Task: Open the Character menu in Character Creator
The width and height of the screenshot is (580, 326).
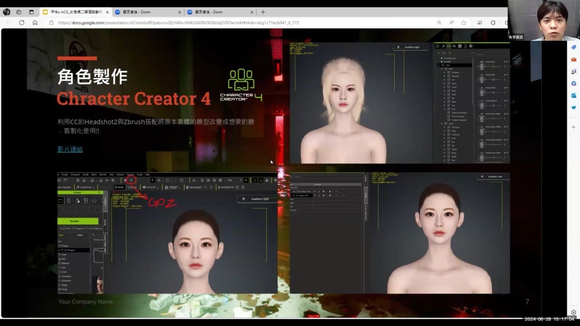Action: (75, 175)
